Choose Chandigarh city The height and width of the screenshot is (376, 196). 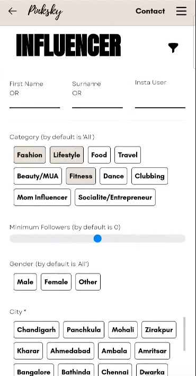pyautogui.click(x=37, y=330)
